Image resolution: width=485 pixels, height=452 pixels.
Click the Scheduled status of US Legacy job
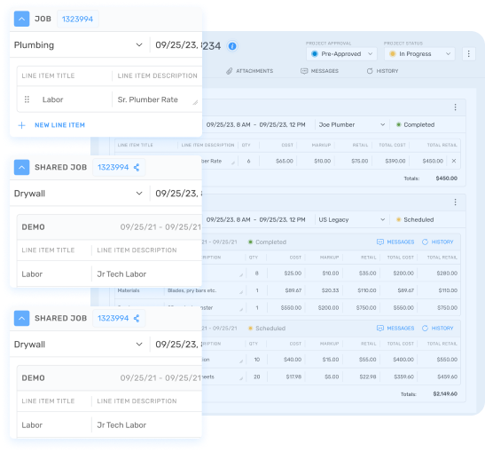click(415, 219)
